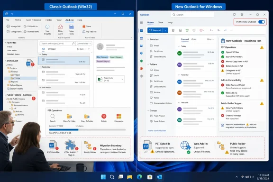Open the Windows Start button on the taskbar
273x182 pixels.
click(x=103, y=177)
